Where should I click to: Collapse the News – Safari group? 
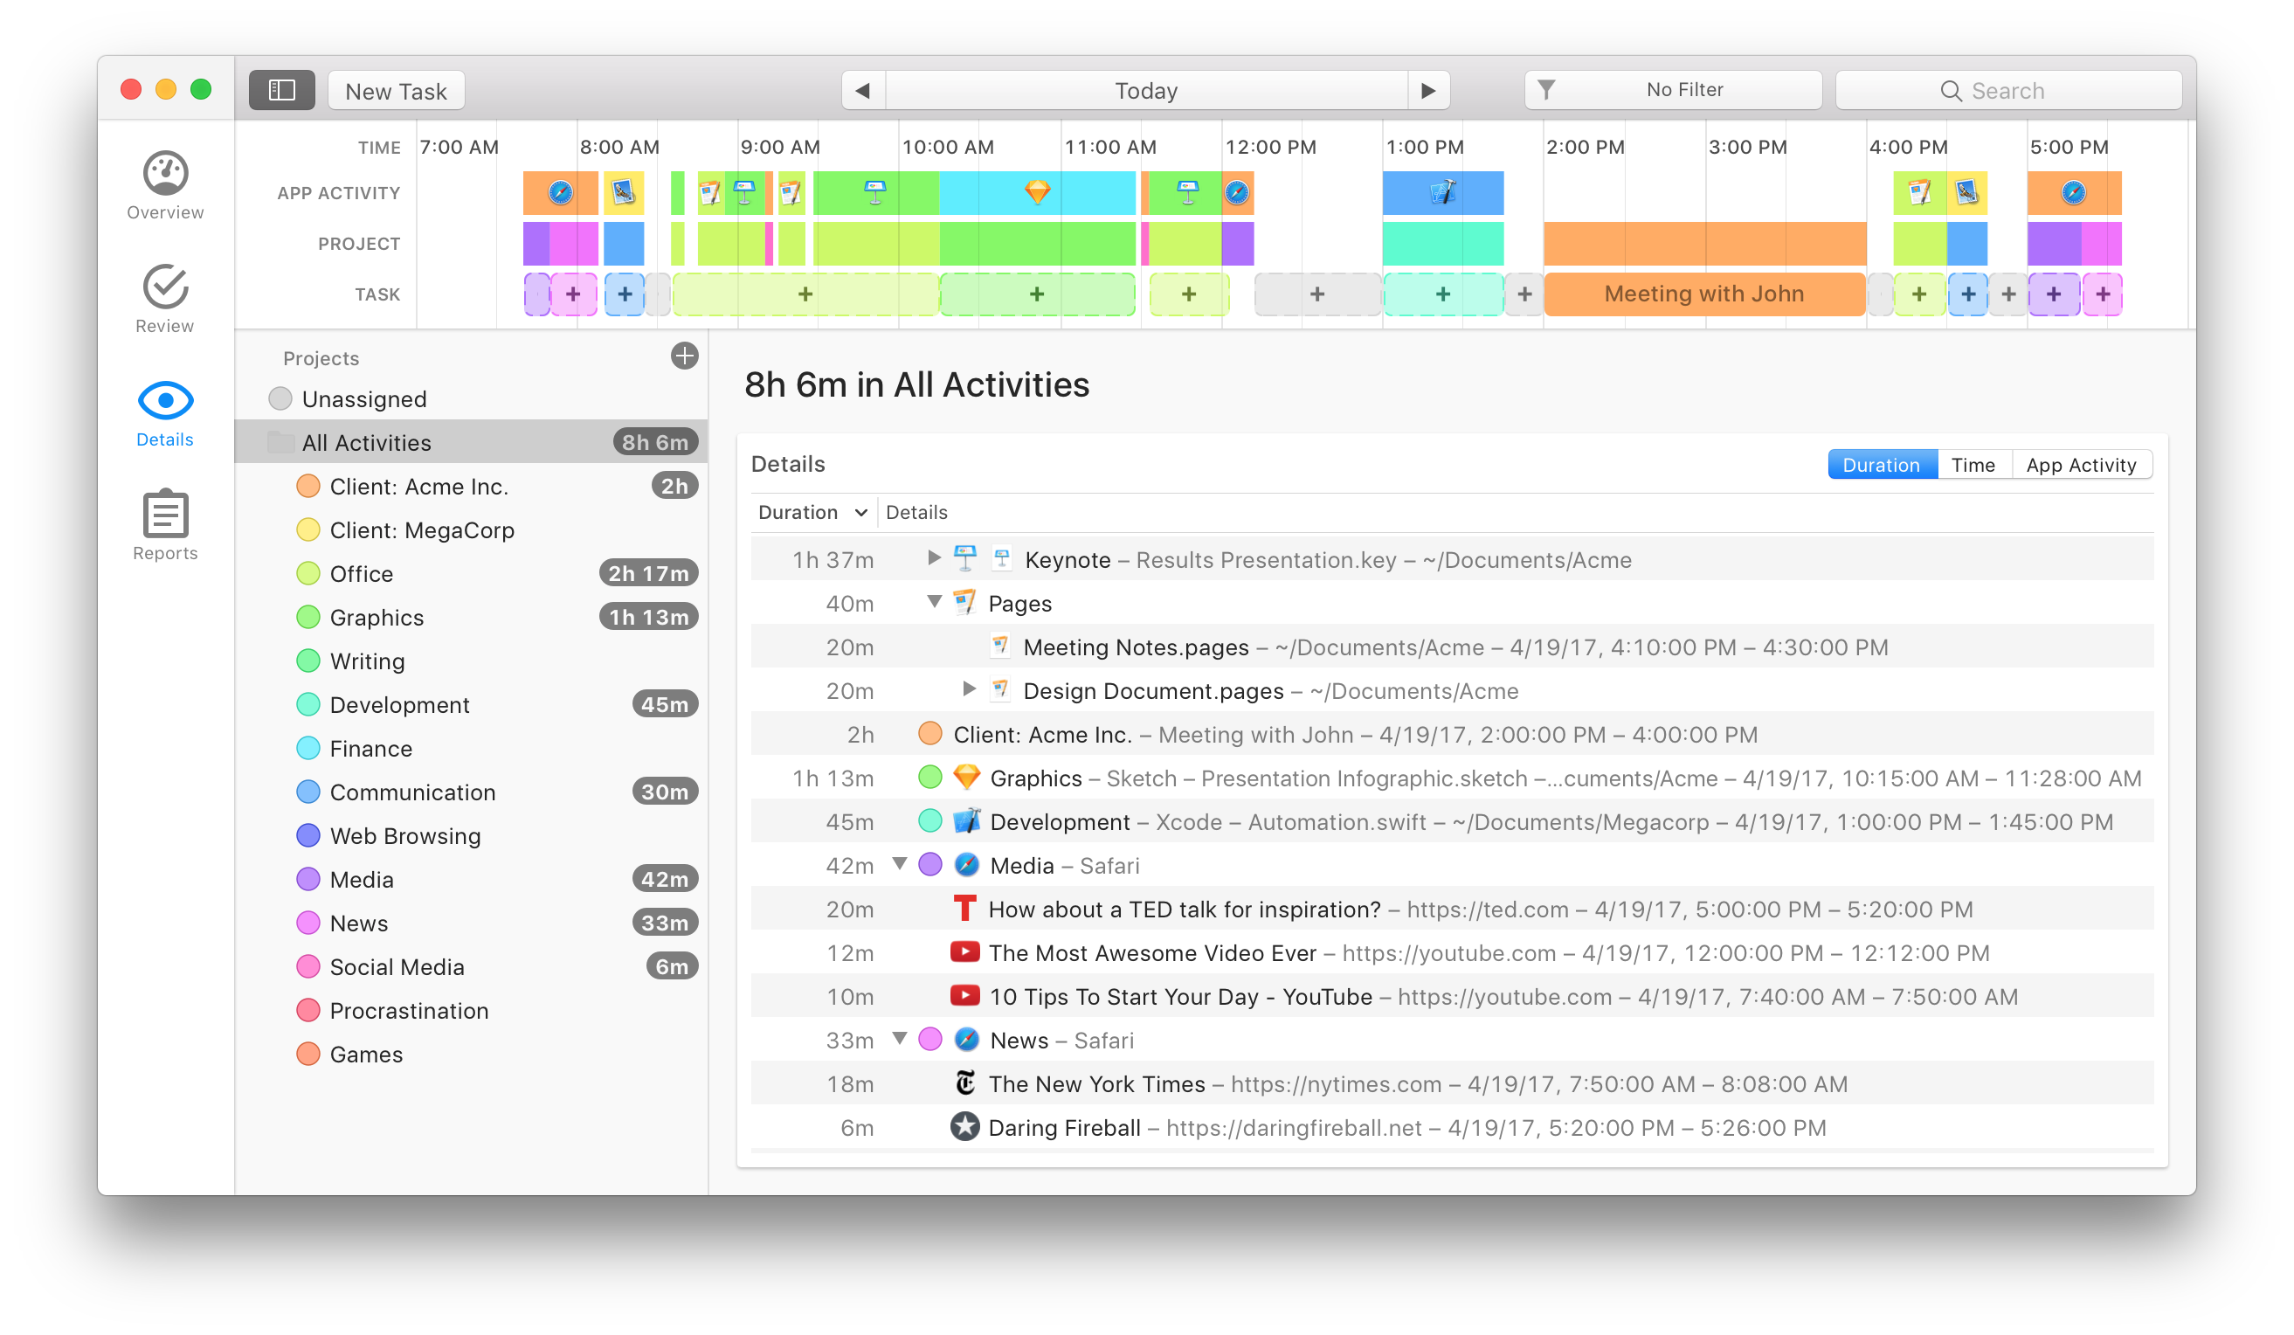900,1038
